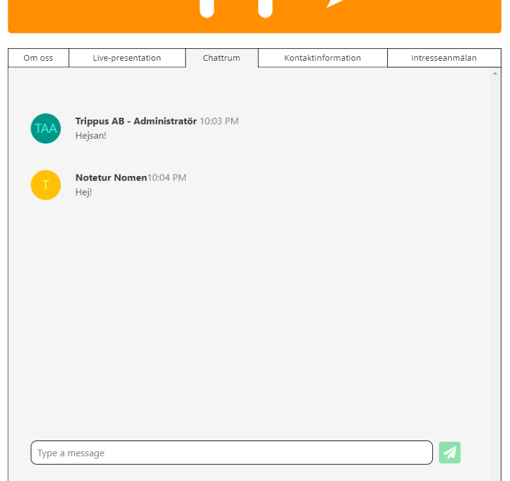The width and height of the screenshot is (510, 481).
Task: Click sender name Trippus AB - Administratör
Action: point(136,121)
